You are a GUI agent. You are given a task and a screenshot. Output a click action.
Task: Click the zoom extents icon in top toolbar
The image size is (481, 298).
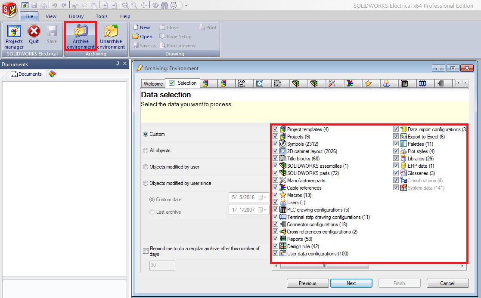(125, 5)
